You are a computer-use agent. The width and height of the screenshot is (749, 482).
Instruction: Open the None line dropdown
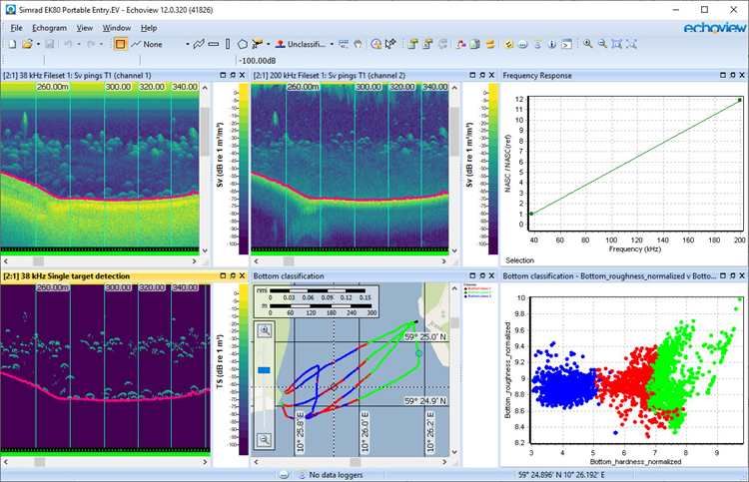point(187,44)
